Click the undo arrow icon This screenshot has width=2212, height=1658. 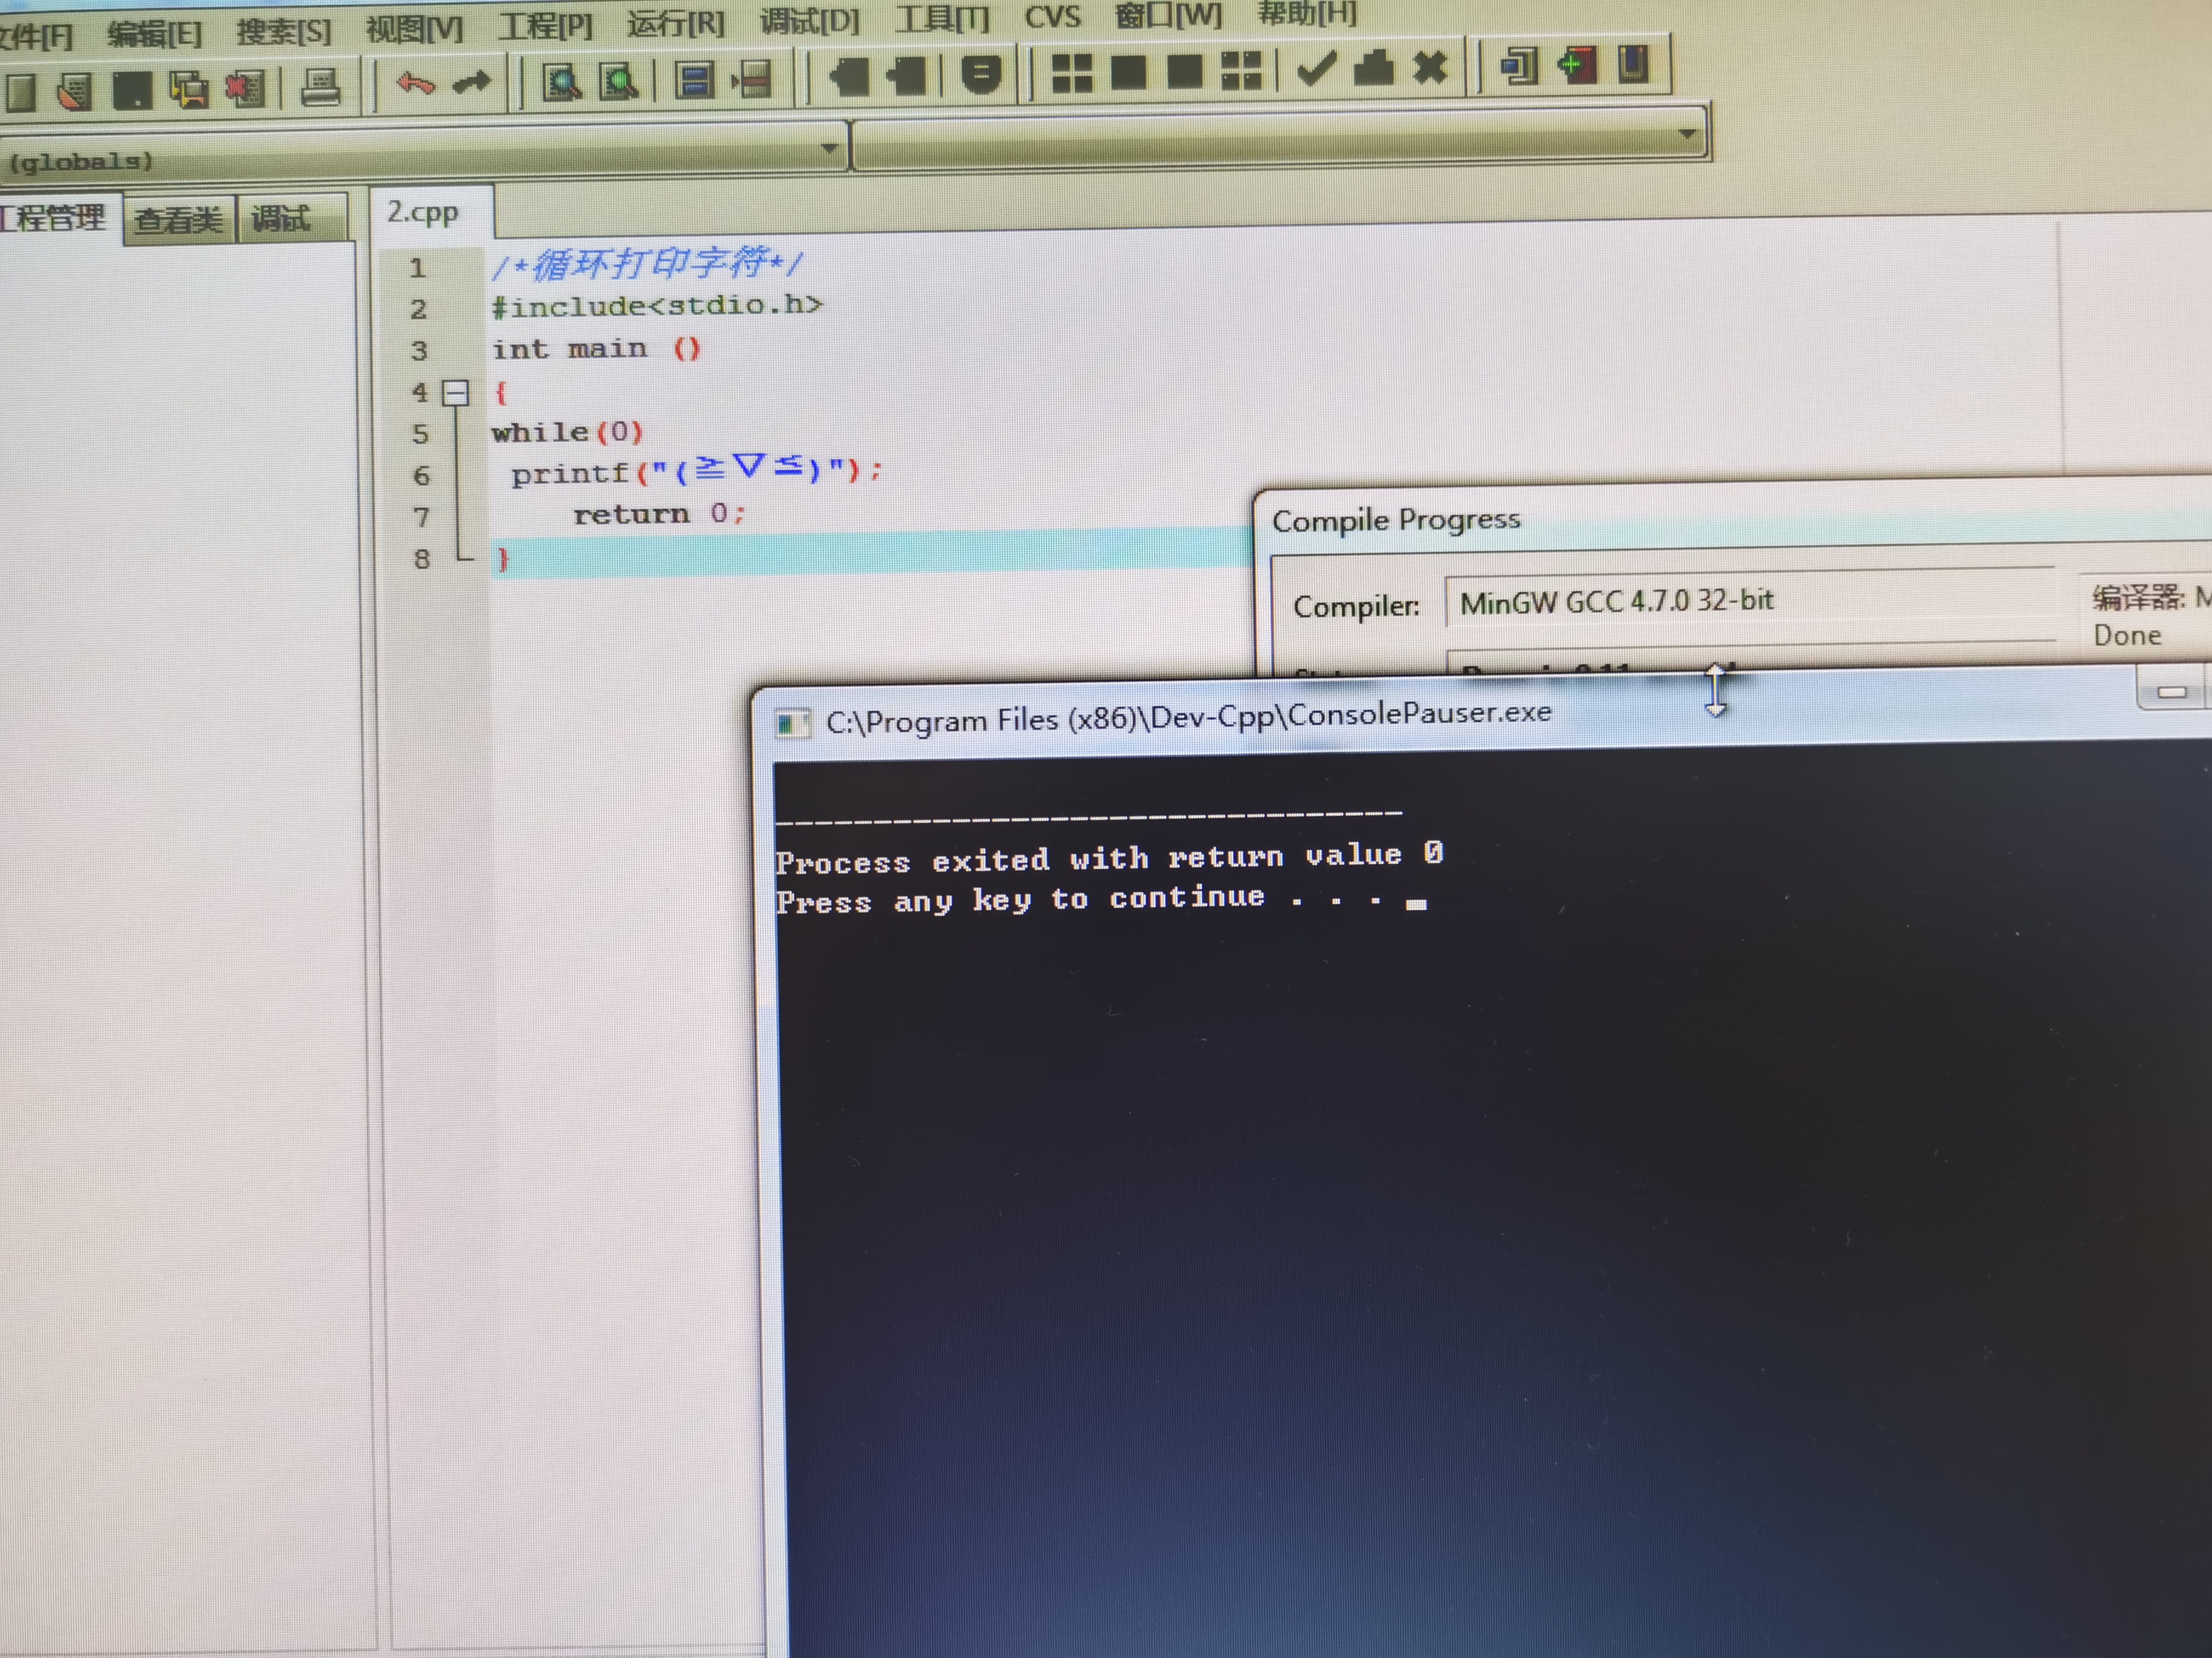[414, 84]
